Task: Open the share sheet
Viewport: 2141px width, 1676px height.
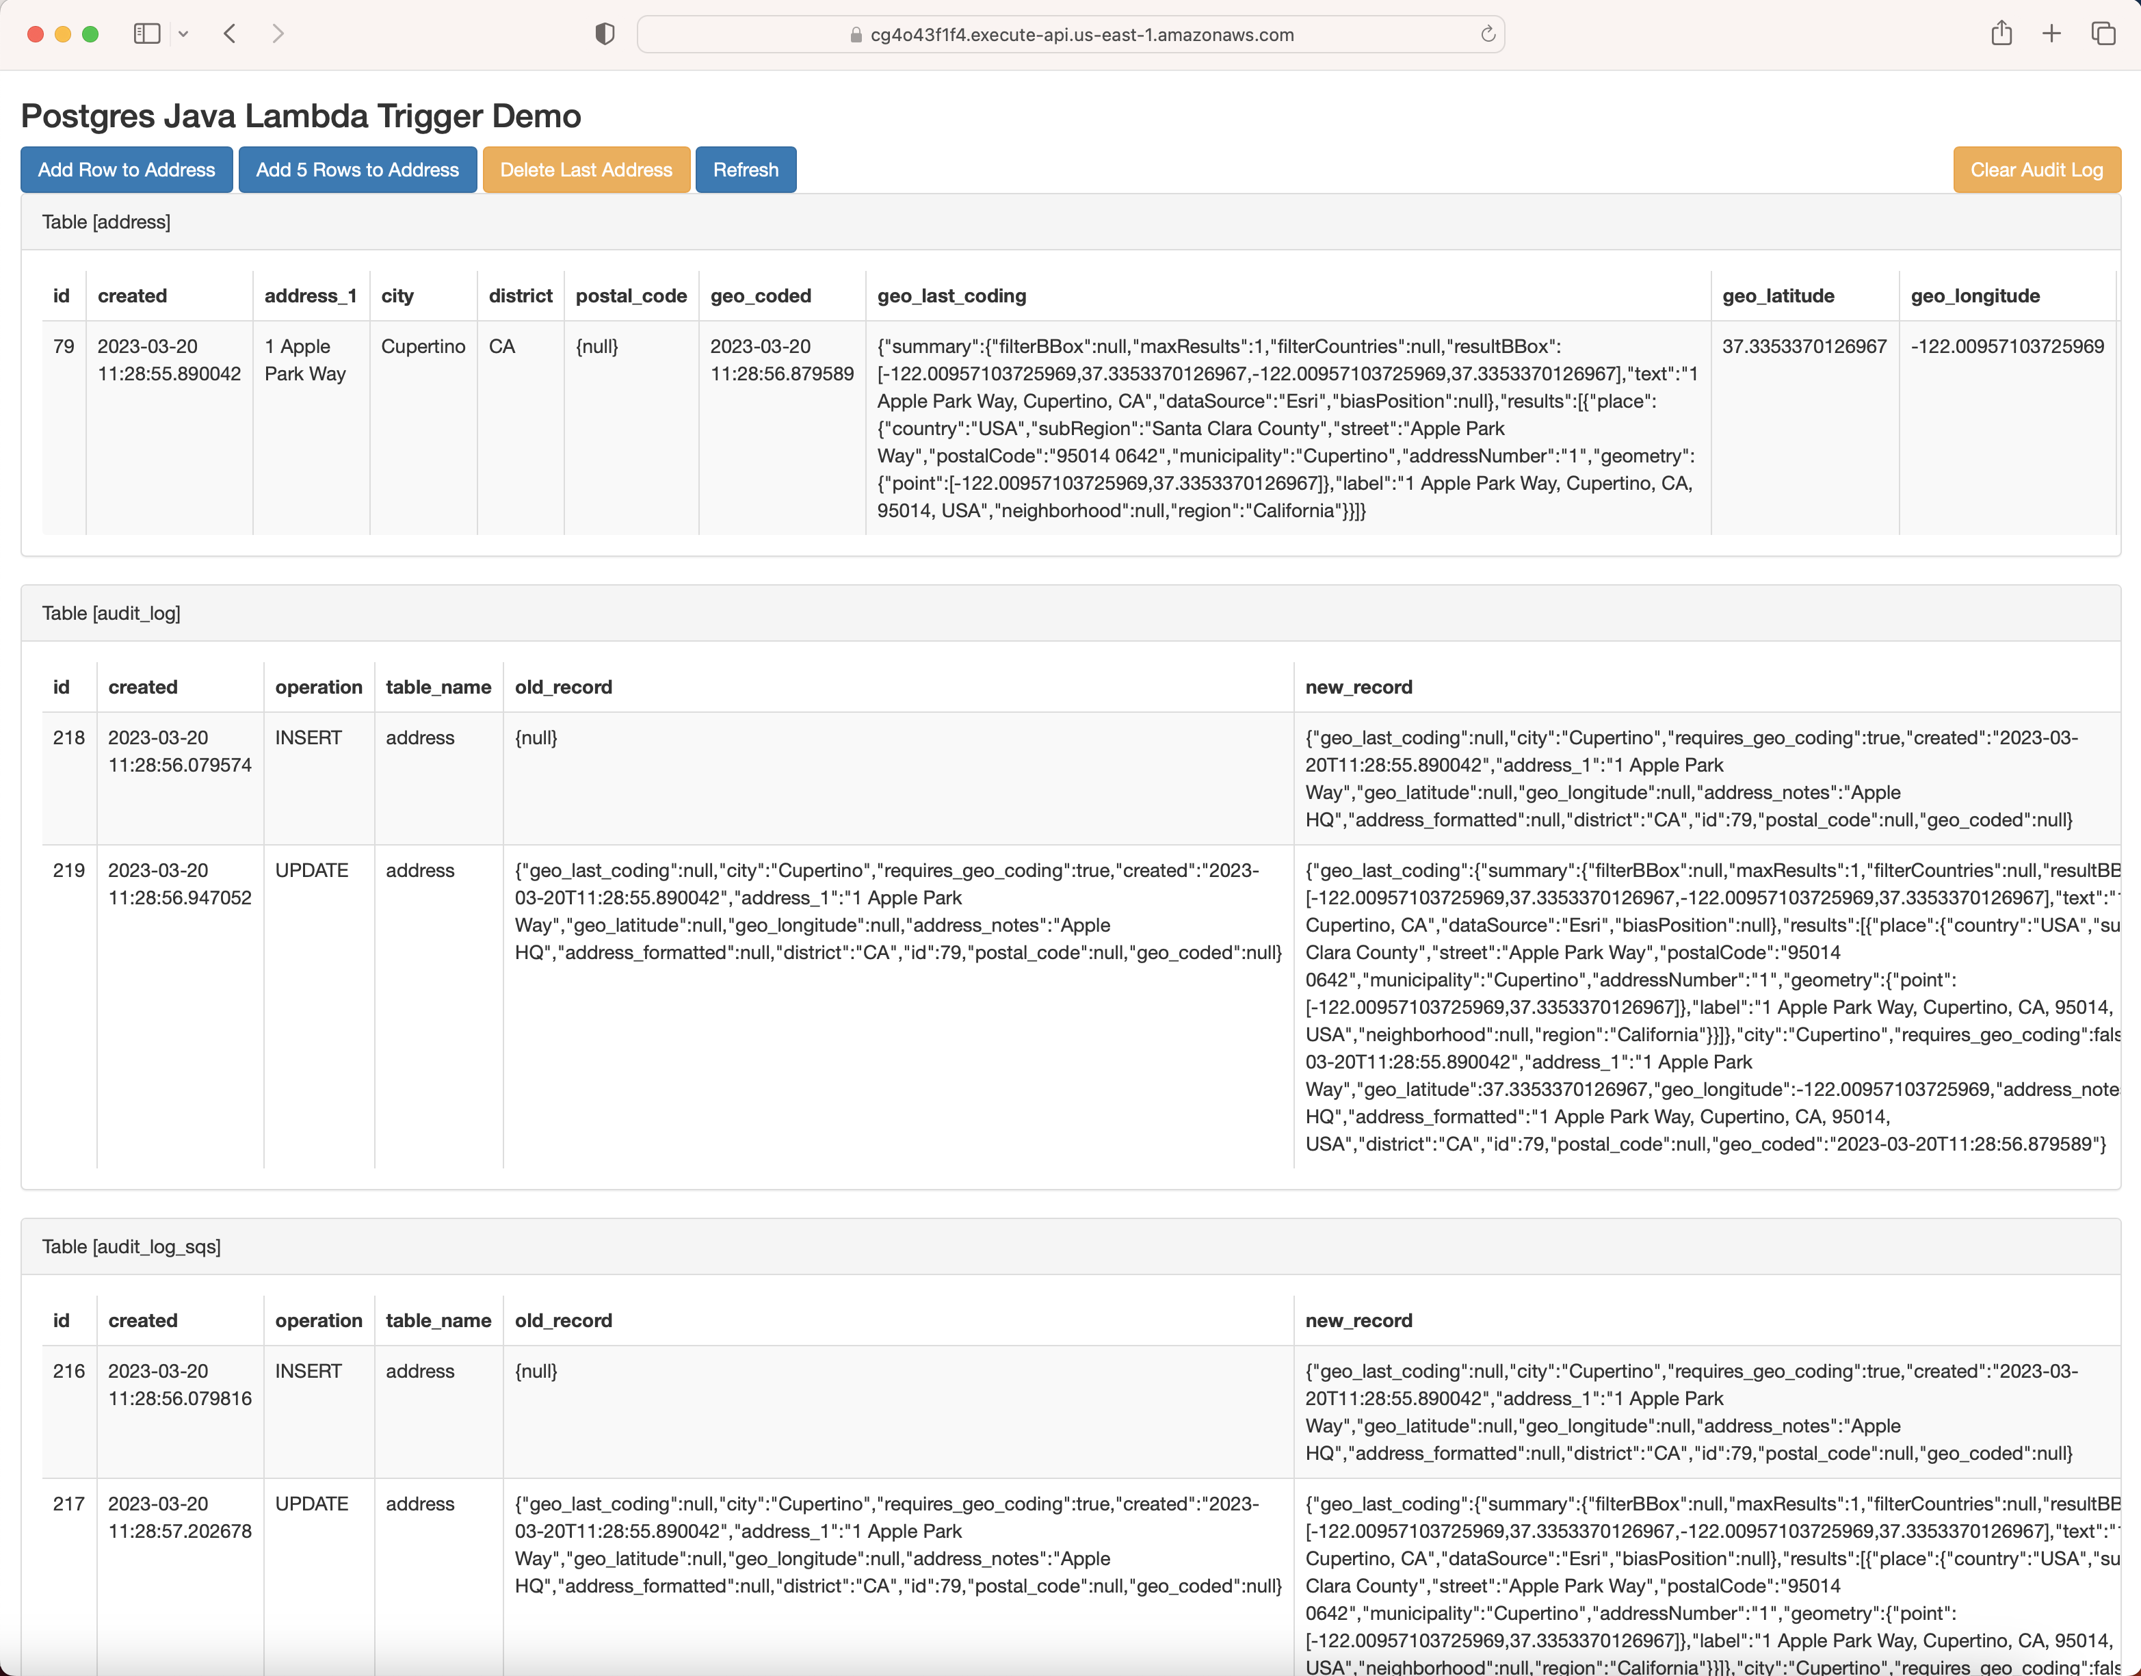Action: [2003, 34]
